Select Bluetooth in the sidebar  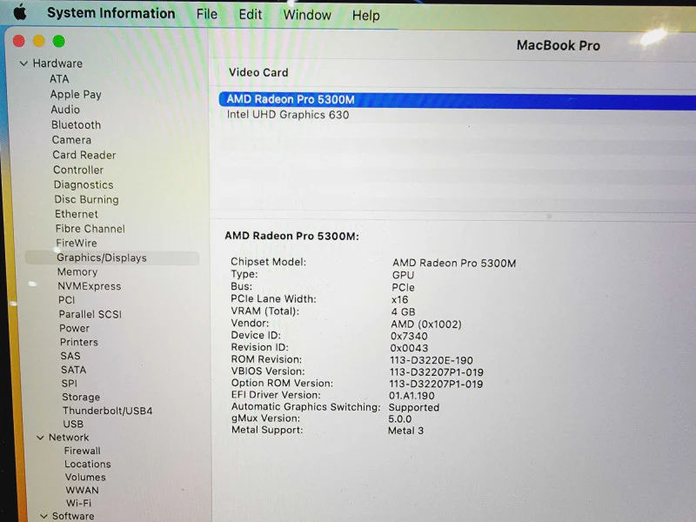76,125
